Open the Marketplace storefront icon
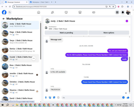 pyautogui.click(x=80, y=12)
